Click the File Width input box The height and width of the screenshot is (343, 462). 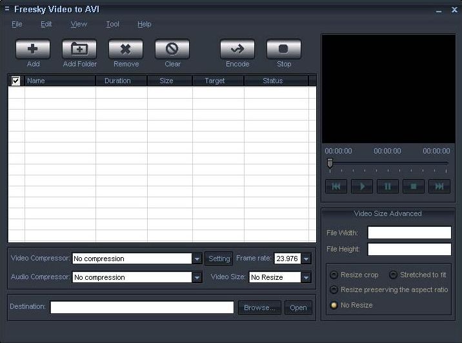[x=409, y=233]
